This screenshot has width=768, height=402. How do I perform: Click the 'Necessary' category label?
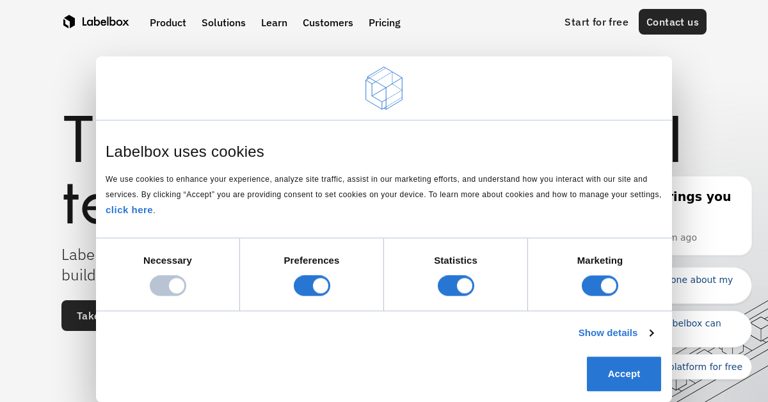[x=168, y=260]
